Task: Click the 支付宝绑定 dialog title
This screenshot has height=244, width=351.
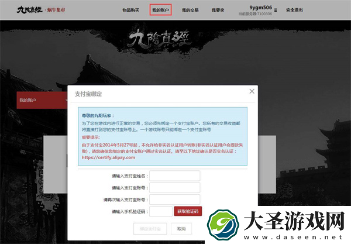Action: pos(88,94)
